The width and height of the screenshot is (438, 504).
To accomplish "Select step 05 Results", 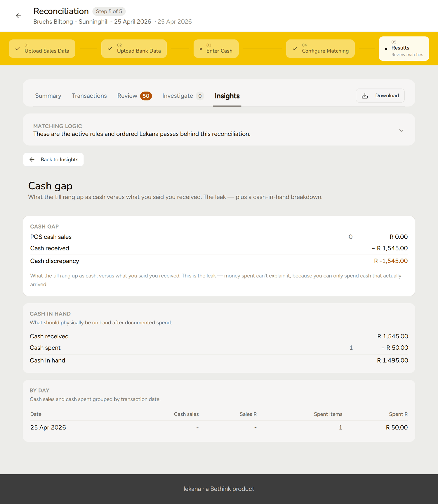I will coord(404,49).
